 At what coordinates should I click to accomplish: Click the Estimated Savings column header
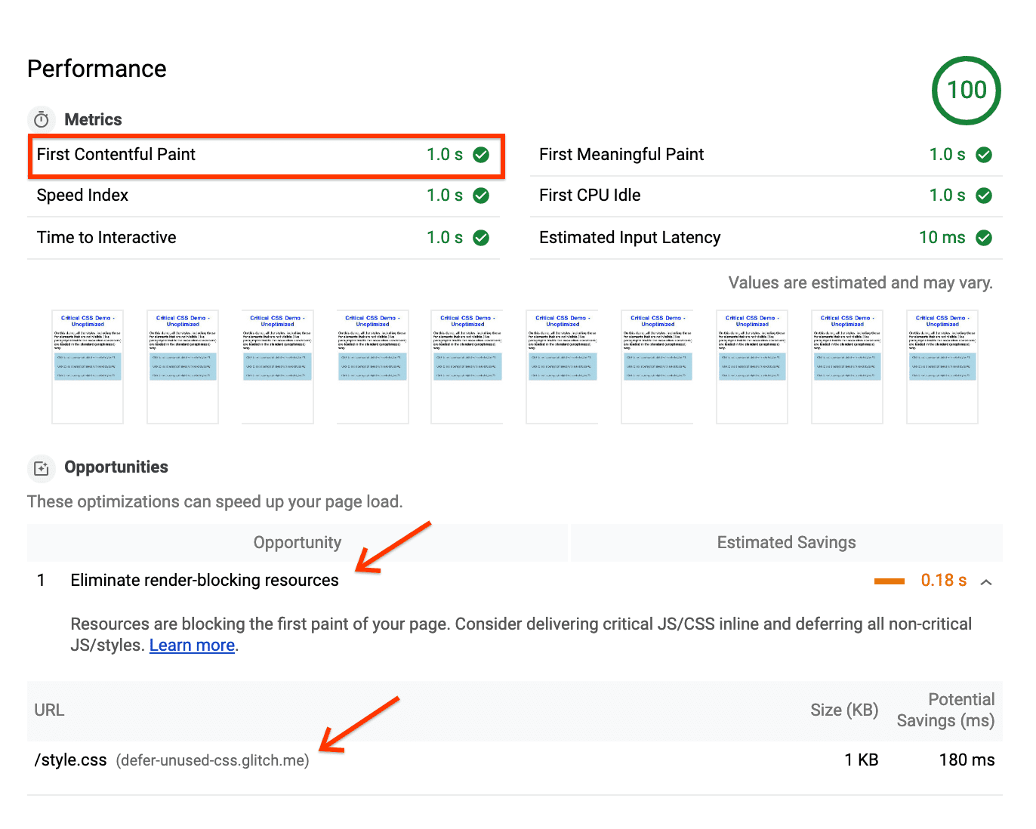click(786, 542)
